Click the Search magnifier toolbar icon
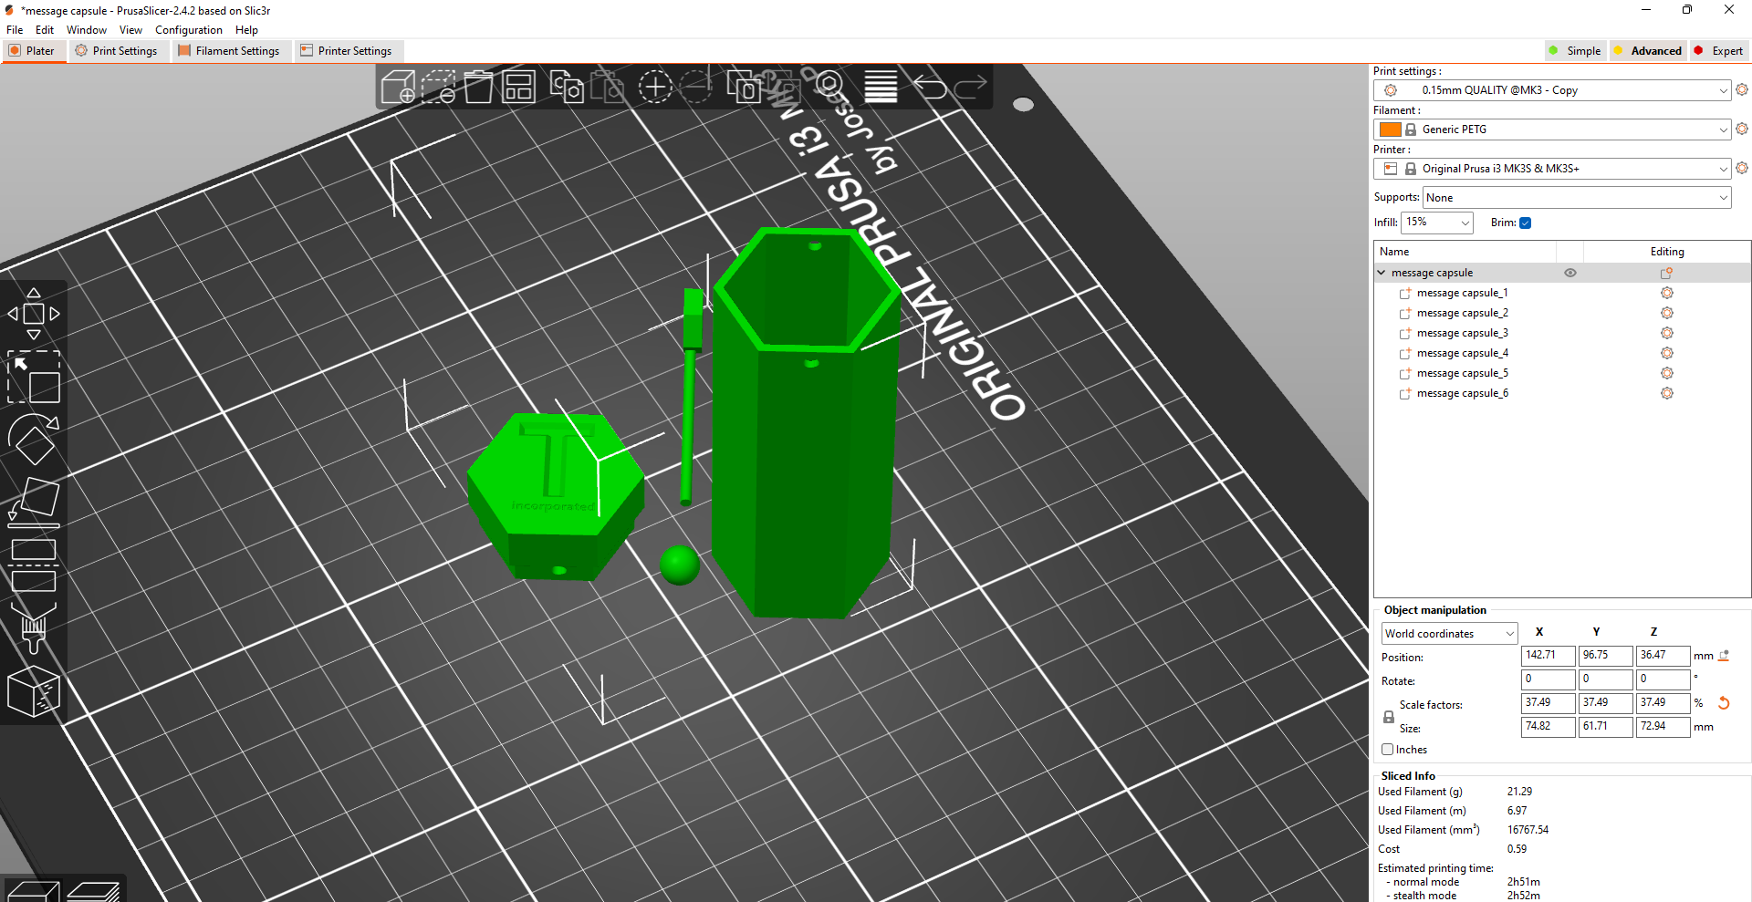 829,85
